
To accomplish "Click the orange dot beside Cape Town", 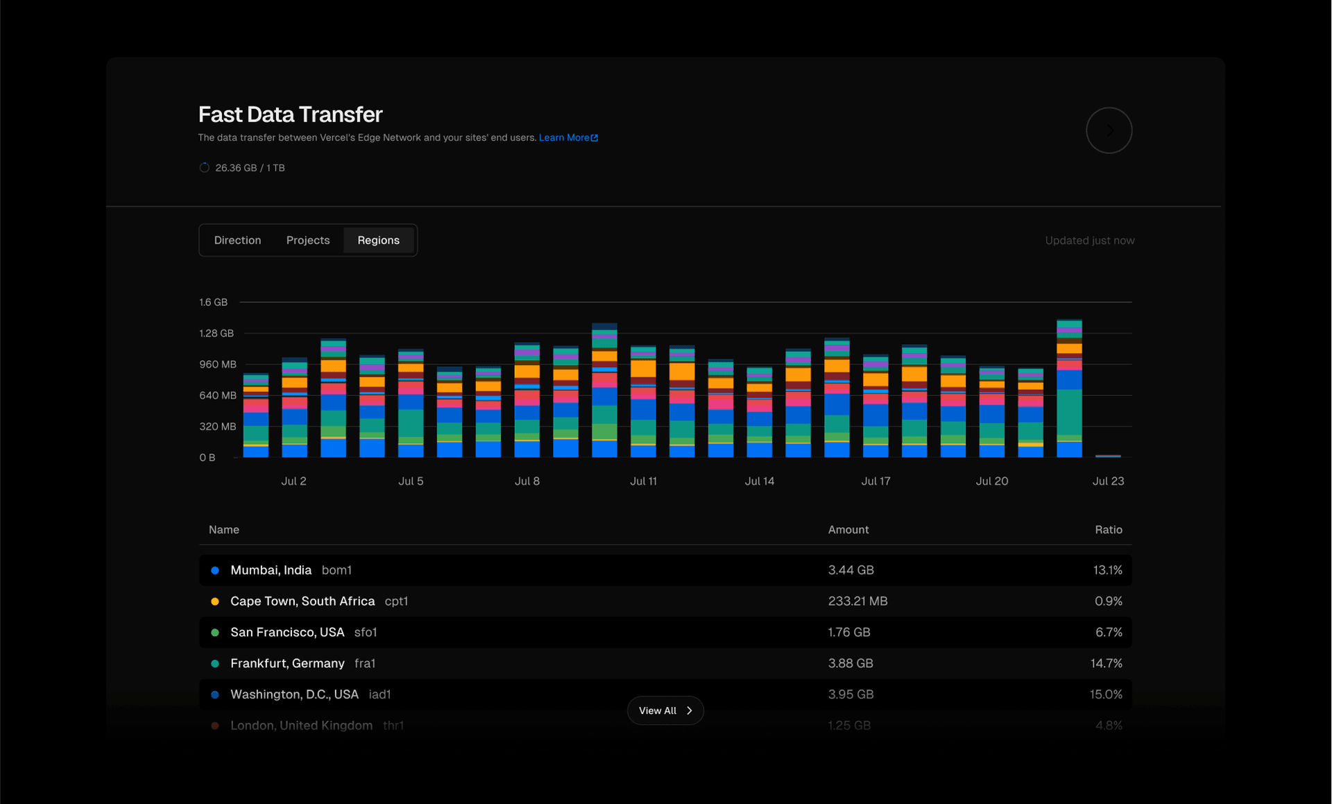I will 215,601.
